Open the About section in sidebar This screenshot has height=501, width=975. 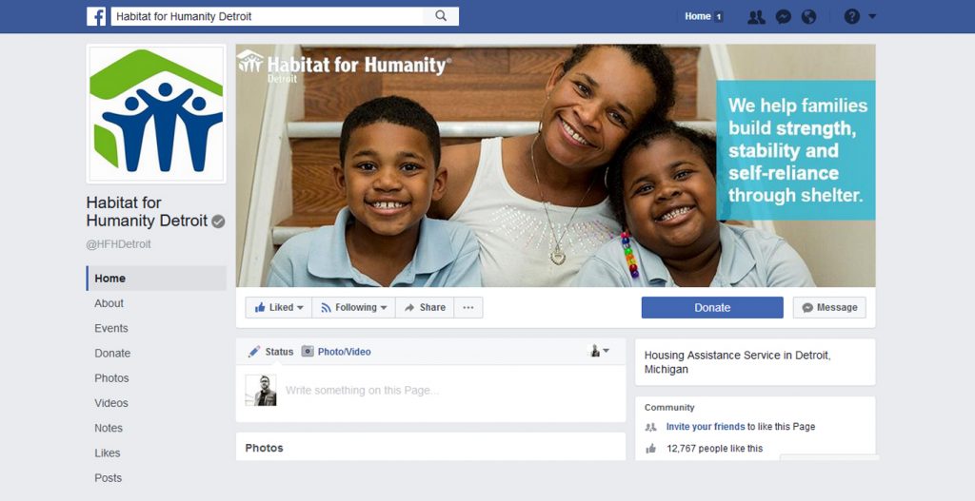[109, 303]
